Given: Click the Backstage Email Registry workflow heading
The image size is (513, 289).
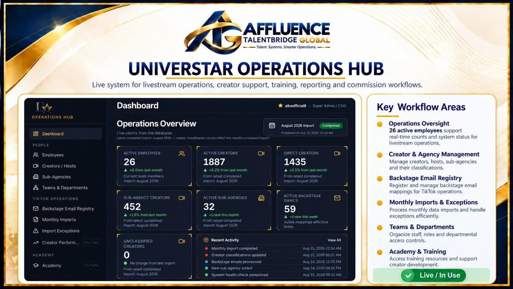Looking at the screenshot, I should (x=425, y=178).
